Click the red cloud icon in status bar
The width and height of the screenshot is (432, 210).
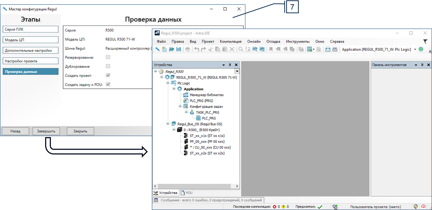423,206
